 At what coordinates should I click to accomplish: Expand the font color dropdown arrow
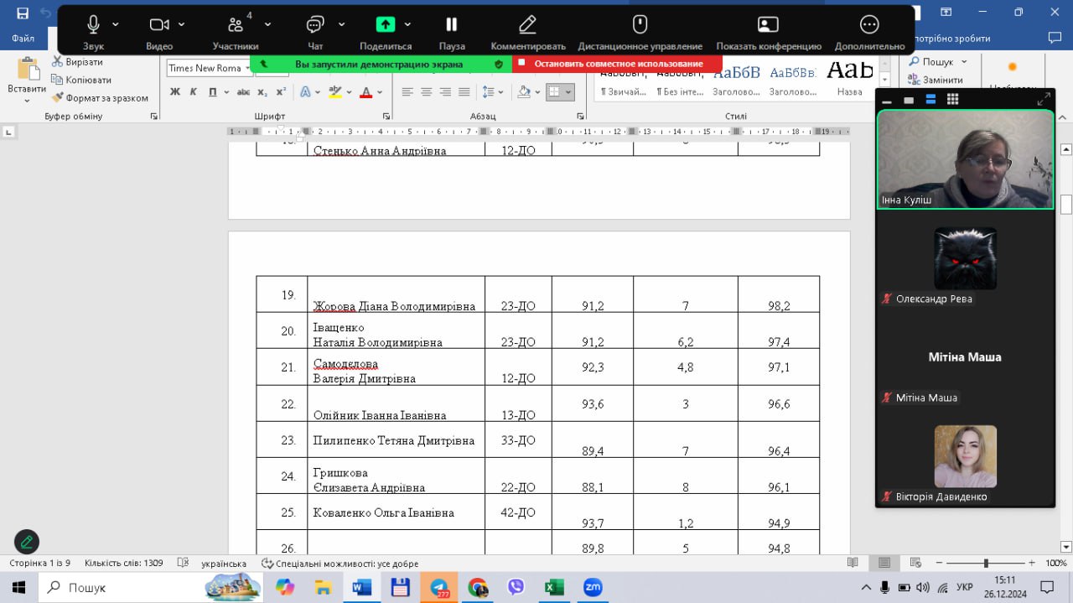click(380, 92)
